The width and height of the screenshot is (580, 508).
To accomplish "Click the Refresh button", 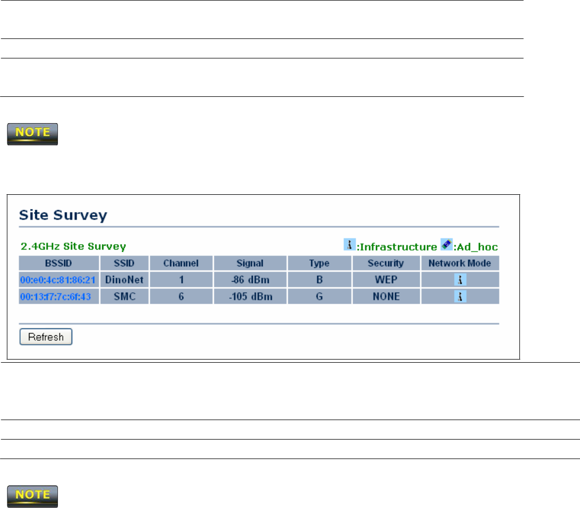I will 46,337.
